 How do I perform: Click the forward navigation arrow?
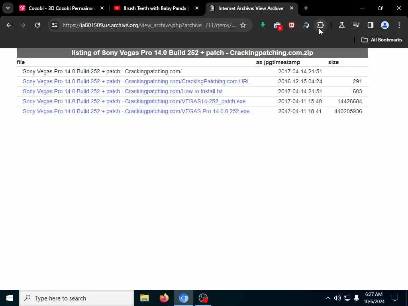[x=23, y=25]
